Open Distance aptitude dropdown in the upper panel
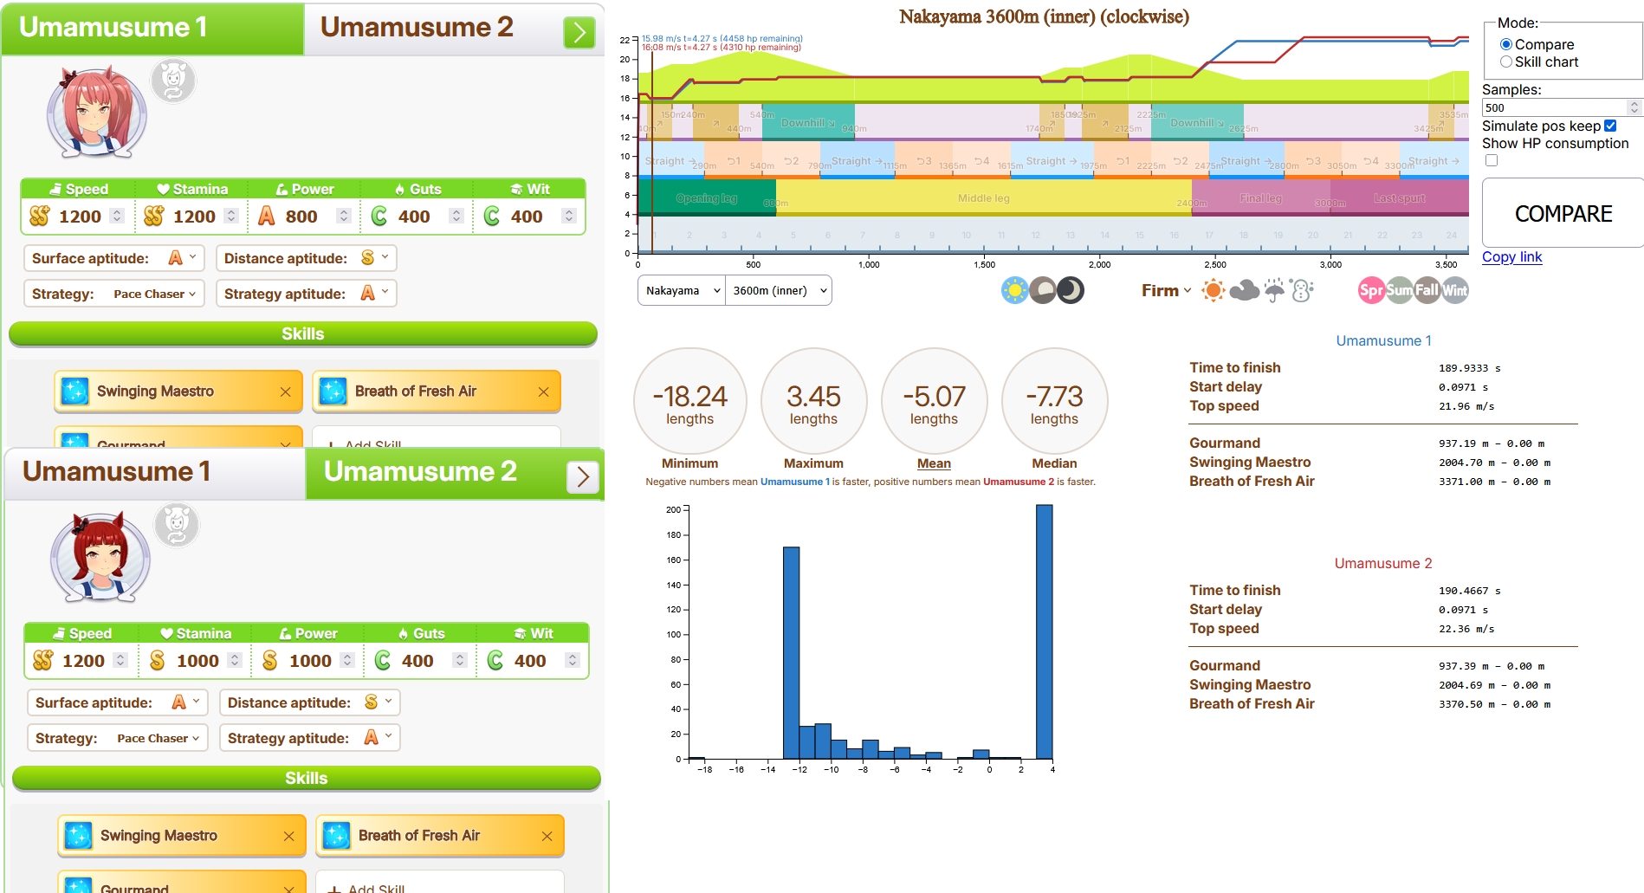This screenshot has height=893, width=1644. (x=307, y=258)
